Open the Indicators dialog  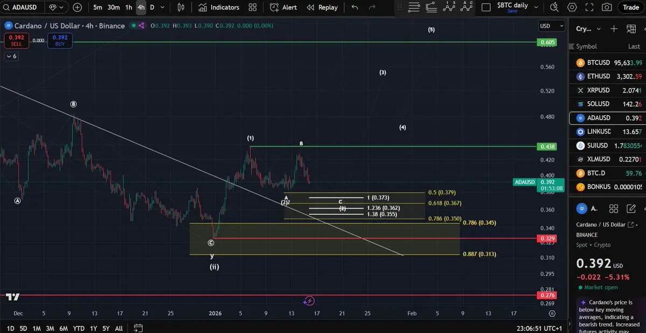(x=219, y=8)
